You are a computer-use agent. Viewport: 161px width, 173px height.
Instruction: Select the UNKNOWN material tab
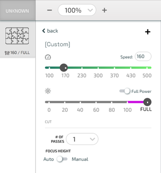17,11
